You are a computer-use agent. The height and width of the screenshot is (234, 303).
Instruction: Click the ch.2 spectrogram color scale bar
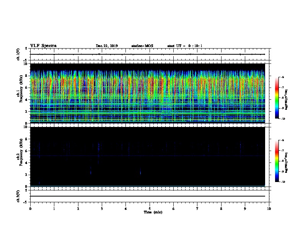[277, 161]
